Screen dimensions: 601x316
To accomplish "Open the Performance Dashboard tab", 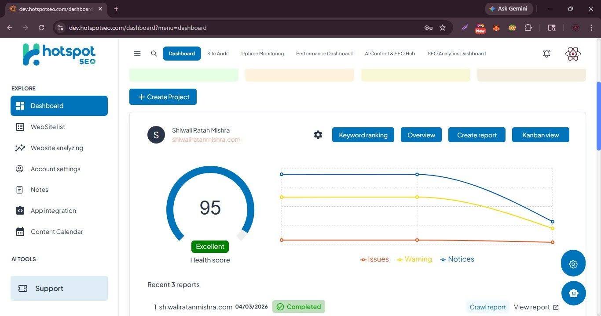I will point(324,54).
